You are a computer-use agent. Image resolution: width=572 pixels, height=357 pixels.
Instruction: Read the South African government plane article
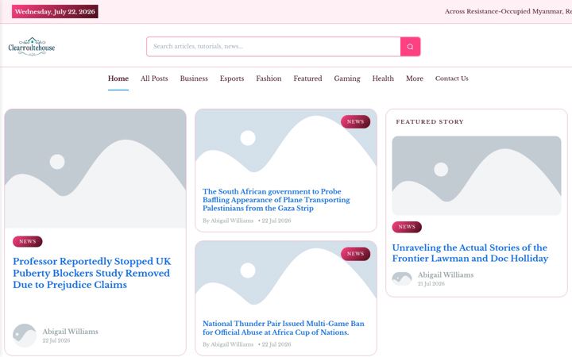(276, 200)
